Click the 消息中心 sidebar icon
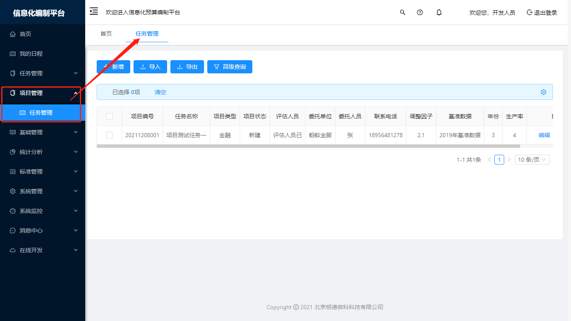 coord(12,230)
